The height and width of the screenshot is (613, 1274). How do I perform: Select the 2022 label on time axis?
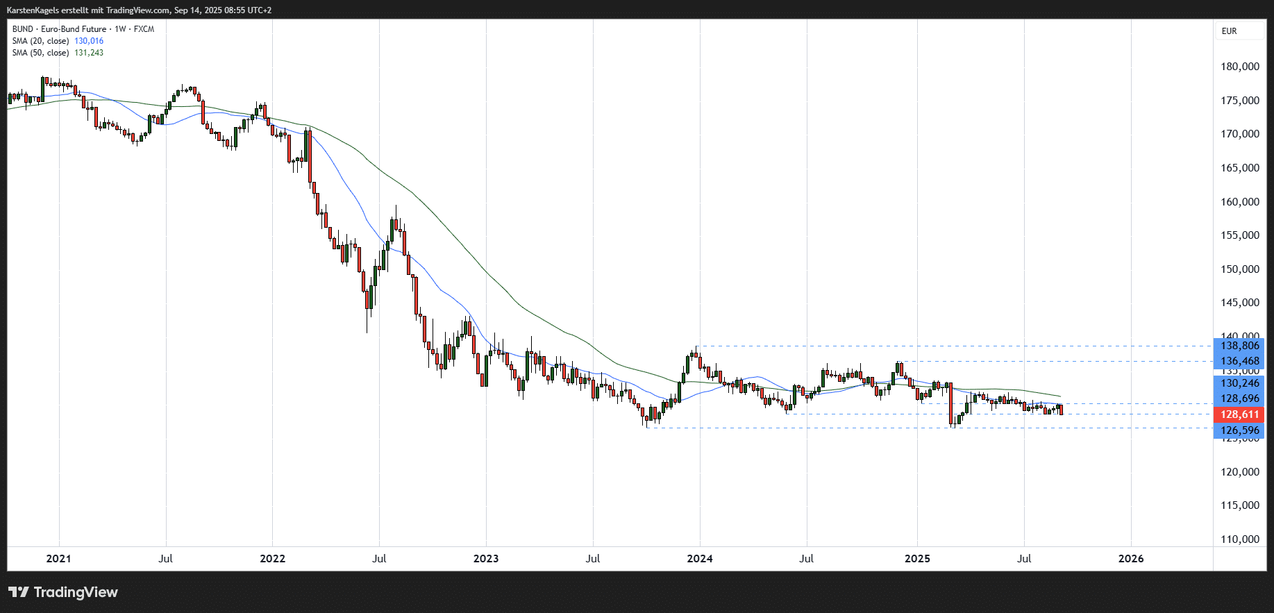pyautogui.click(x=272, y=559)
